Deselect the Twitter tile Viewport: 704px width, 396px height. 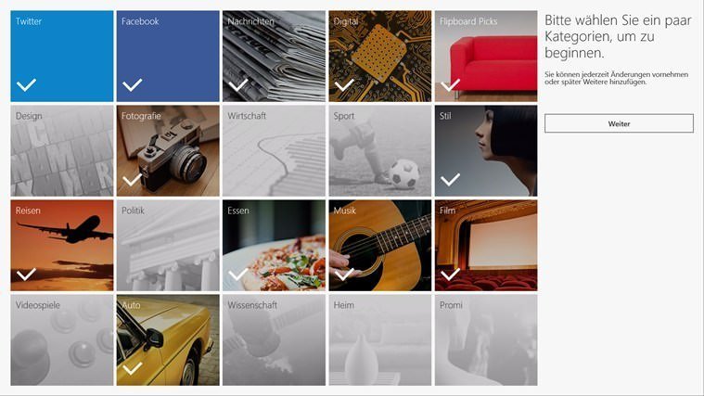click(62, 57)
